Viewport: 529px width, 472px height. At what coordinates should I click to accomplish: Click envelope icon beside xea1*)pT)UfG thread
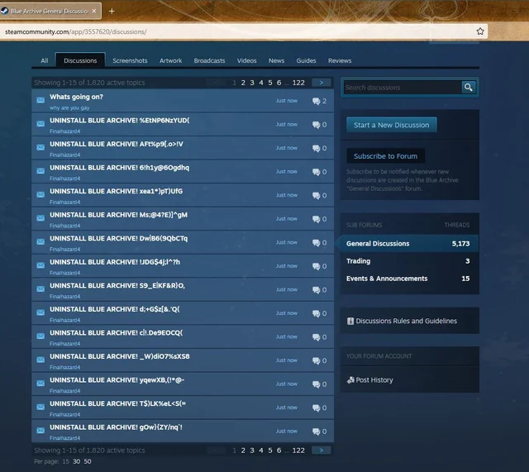tap(41, 195)
